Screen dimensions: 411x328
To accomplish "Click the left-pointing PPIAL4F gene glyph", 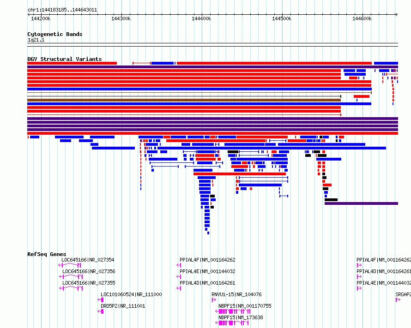I will coord(179,265).
